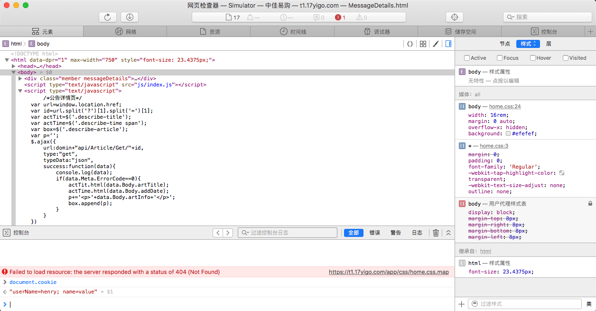Activate the element selection crosshair icon
The image size is (596, 311).
point(454,17)
